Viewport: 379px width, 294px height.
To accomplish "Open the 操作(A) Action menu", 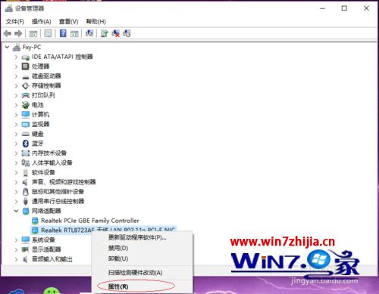I will point(42,22).
